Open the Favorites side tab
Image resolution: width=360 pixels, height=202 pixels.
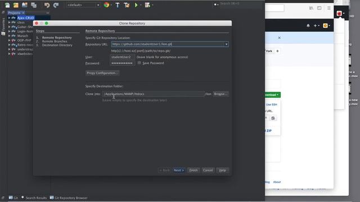[3, 24]
